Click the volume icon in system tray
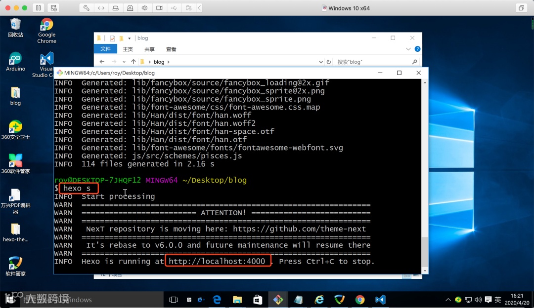 click(478, 300)
